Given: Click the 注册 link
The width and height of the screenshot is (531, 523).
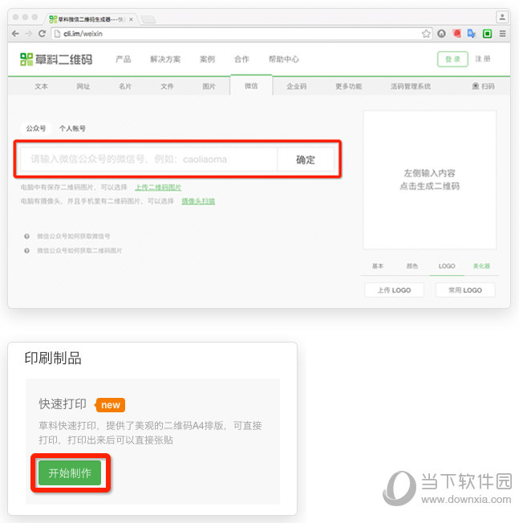Looking at the screenshot, I should click(x=483, y=59).
